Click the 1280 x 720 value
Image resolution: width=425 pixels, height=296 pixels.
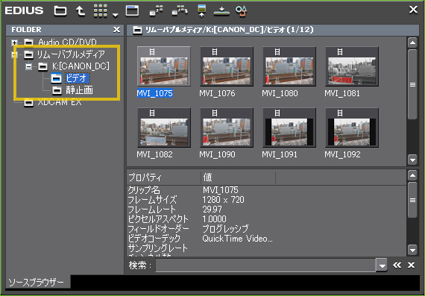pyautogui.click(x=224, y=200)
